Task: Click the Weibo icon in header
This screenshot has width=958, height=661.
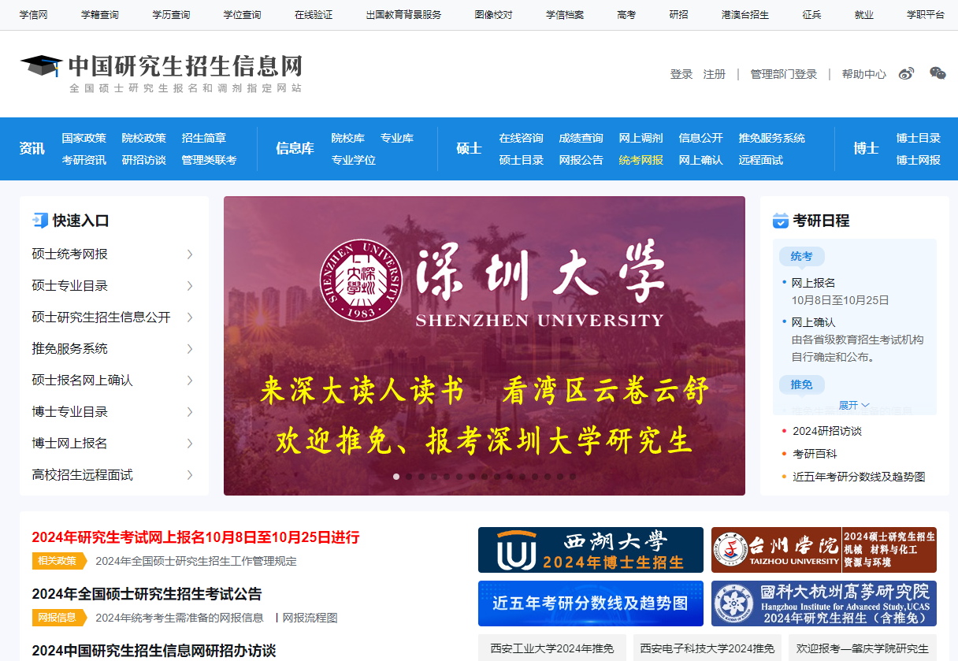Action: click(x=907, y=74)
